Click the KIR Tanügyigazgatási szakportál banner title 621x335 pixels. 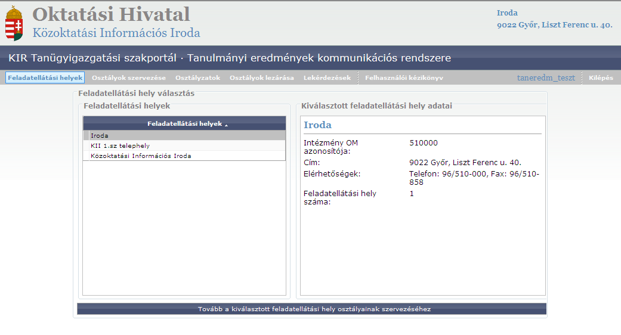[x=230, y=58]
